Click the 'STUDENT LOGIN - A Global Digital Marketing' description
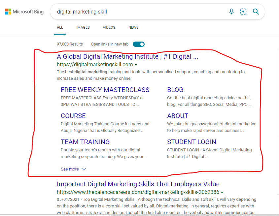Viewport: 279px width, 216px height. [x=209, y=153]
